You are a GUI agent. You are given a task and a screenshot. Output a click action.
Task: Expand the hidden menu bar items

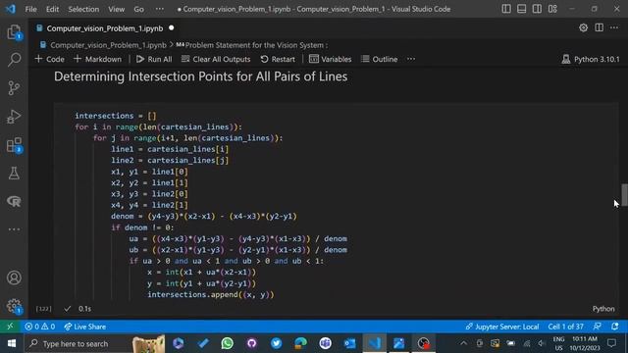pos(159,9)
